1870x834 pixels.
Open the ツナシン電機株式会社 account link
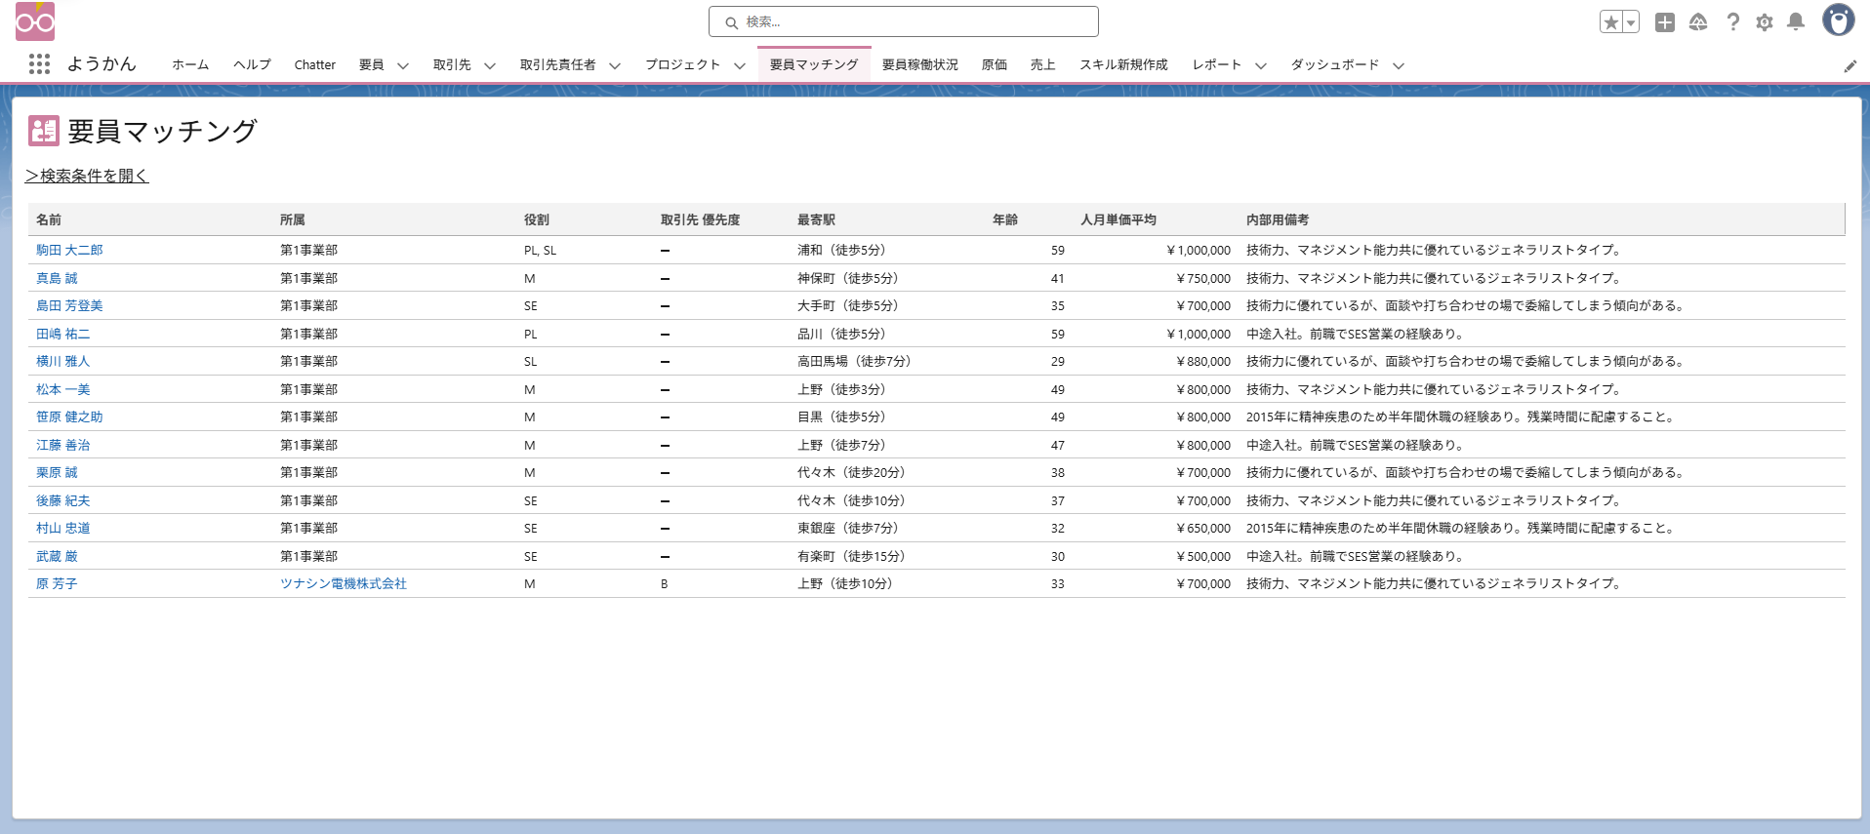[x=343, y=583]
